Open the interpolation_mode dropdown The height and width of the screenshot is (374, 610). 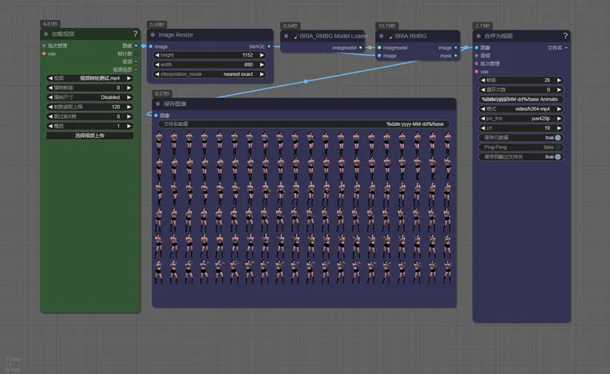(x=210, y=74)
